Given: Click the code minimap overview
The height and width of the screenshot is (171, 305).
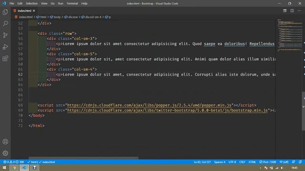Looking at the screenshot, I should [x=289, y=35].
